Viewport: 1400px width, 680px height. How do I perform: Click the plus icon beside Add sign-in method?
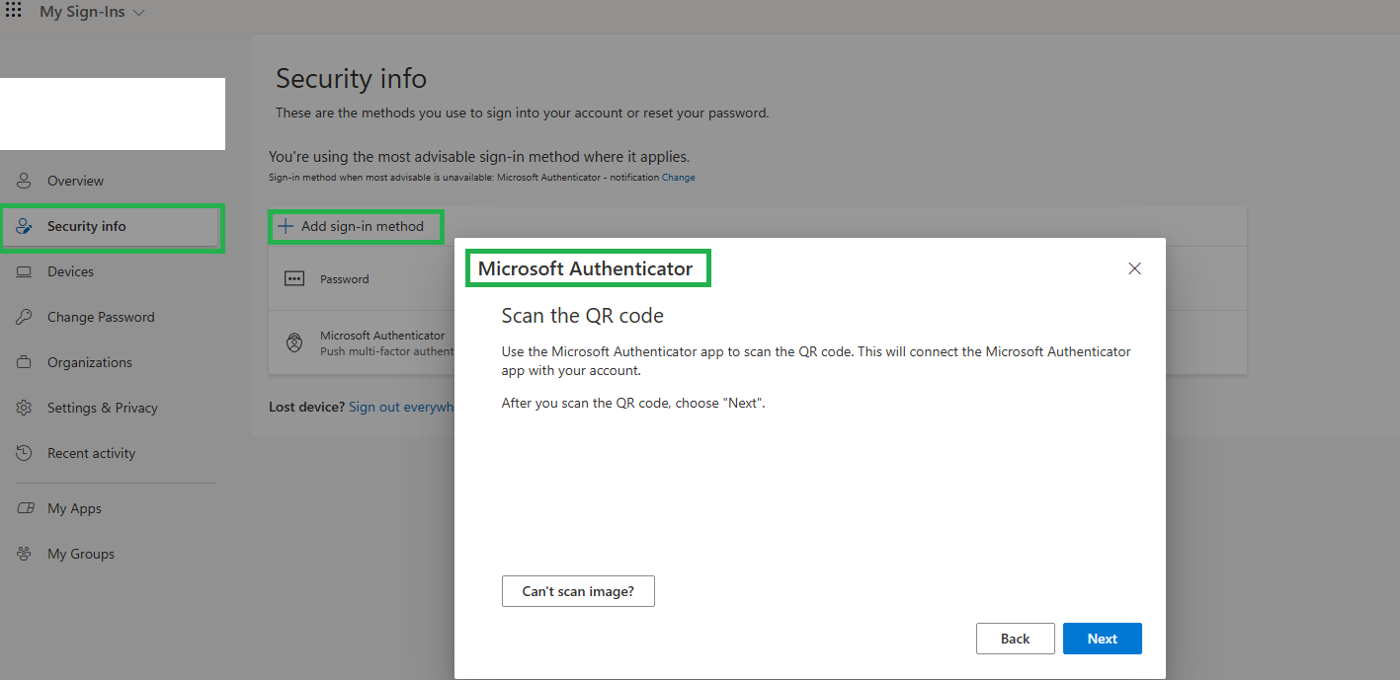point(286,226)
